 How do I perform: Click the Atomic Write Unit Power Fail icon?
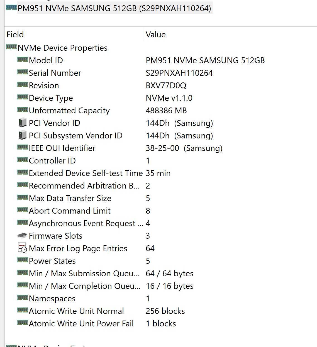[23, 323]
